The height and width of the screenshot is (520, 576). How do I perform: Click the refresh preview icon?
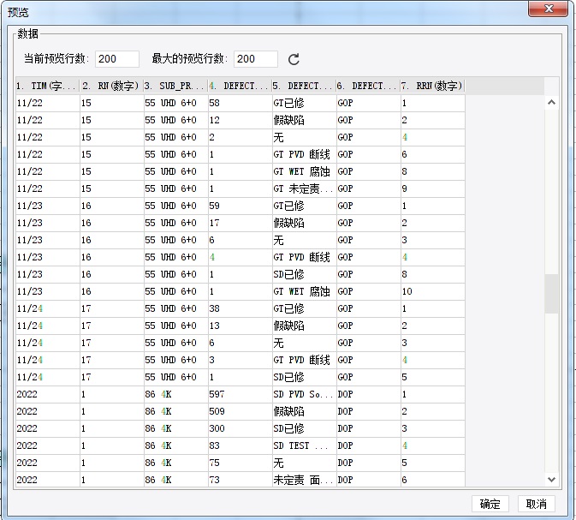point(294,59)
